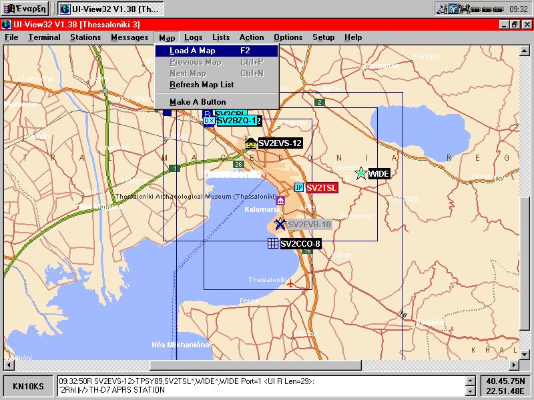This screenshot has width=534, height=400.
Task: Open the Έναρξη Start menu
Action: 26,9
